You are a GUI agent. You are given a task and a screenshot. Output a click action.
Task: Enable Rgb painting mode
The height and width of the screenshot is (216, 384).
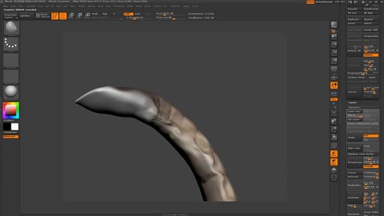pyautogui.click(x=105, y=14)
